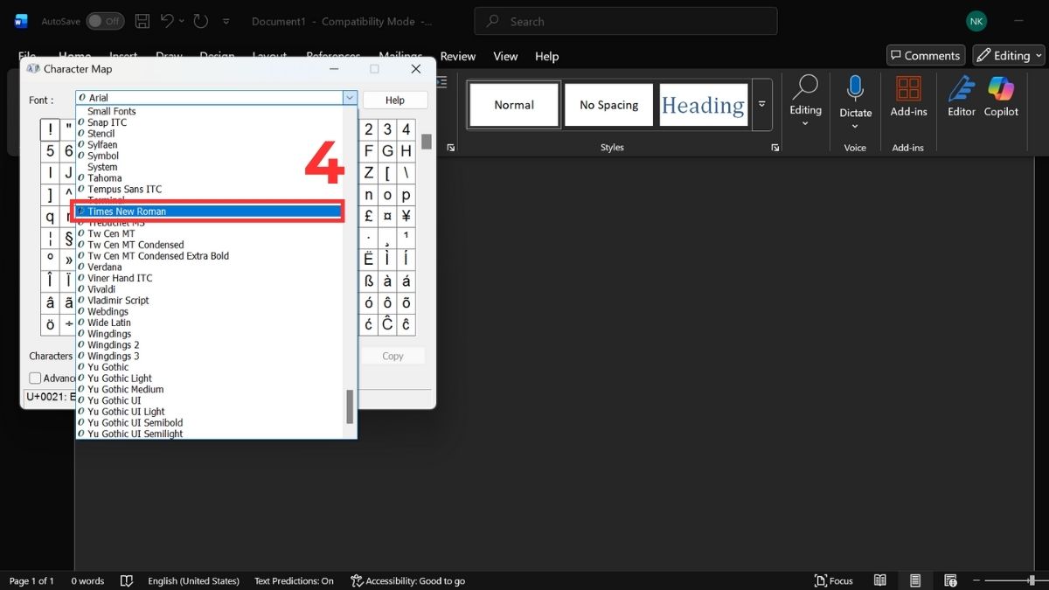Expand the Styles gallery More arrow
This screenshot has width=1049, height=590.
[x=762, y=104]
